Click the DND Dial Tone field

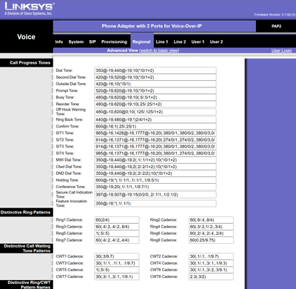tap(155, 173)
